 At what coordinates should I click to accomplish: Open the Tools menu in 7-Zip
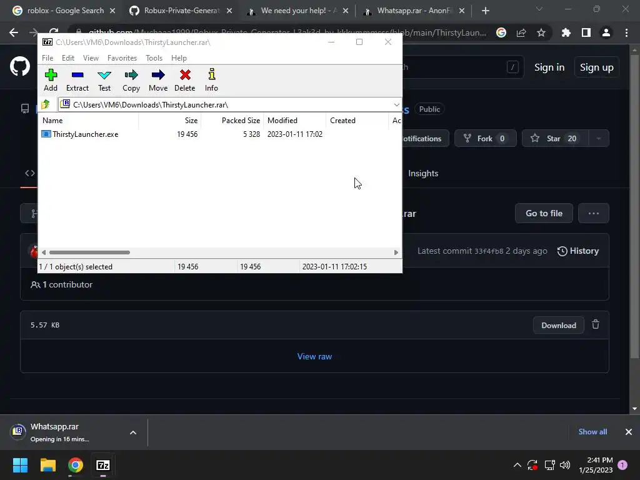[x=154, y=58]
